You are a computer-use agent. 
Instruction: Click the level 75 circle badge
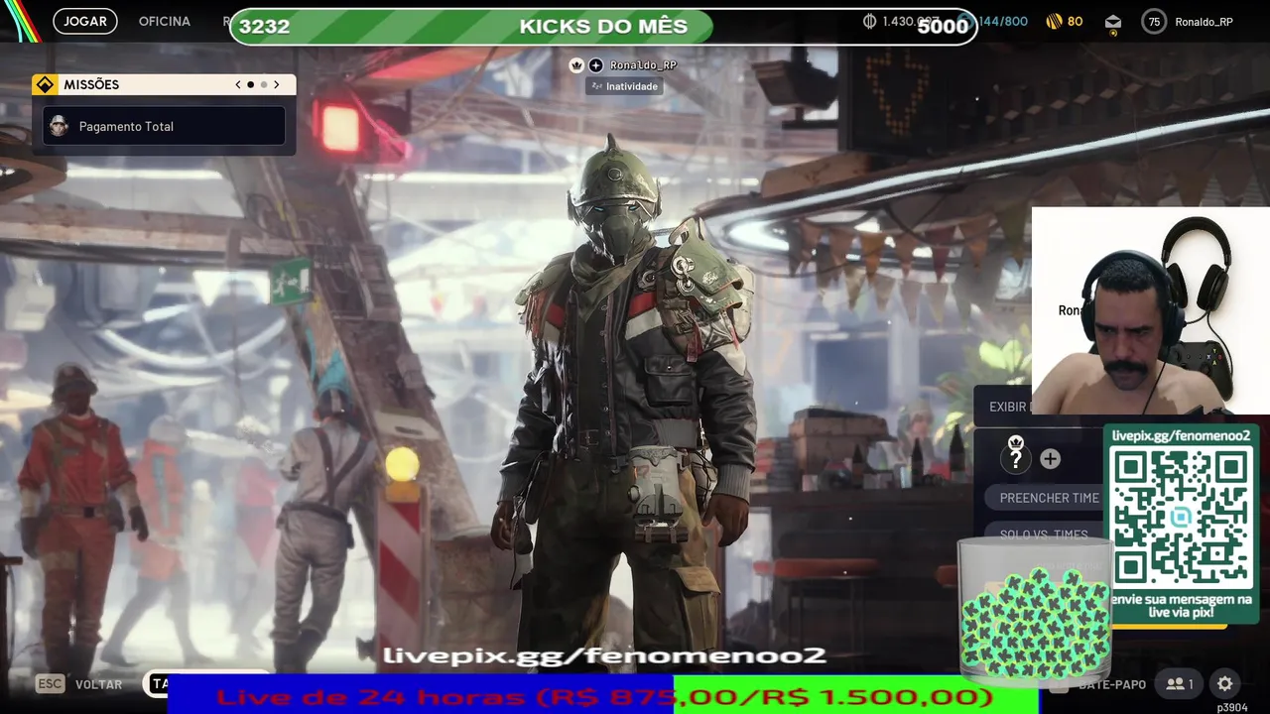pyautogui.click(x=1154, y=22)
